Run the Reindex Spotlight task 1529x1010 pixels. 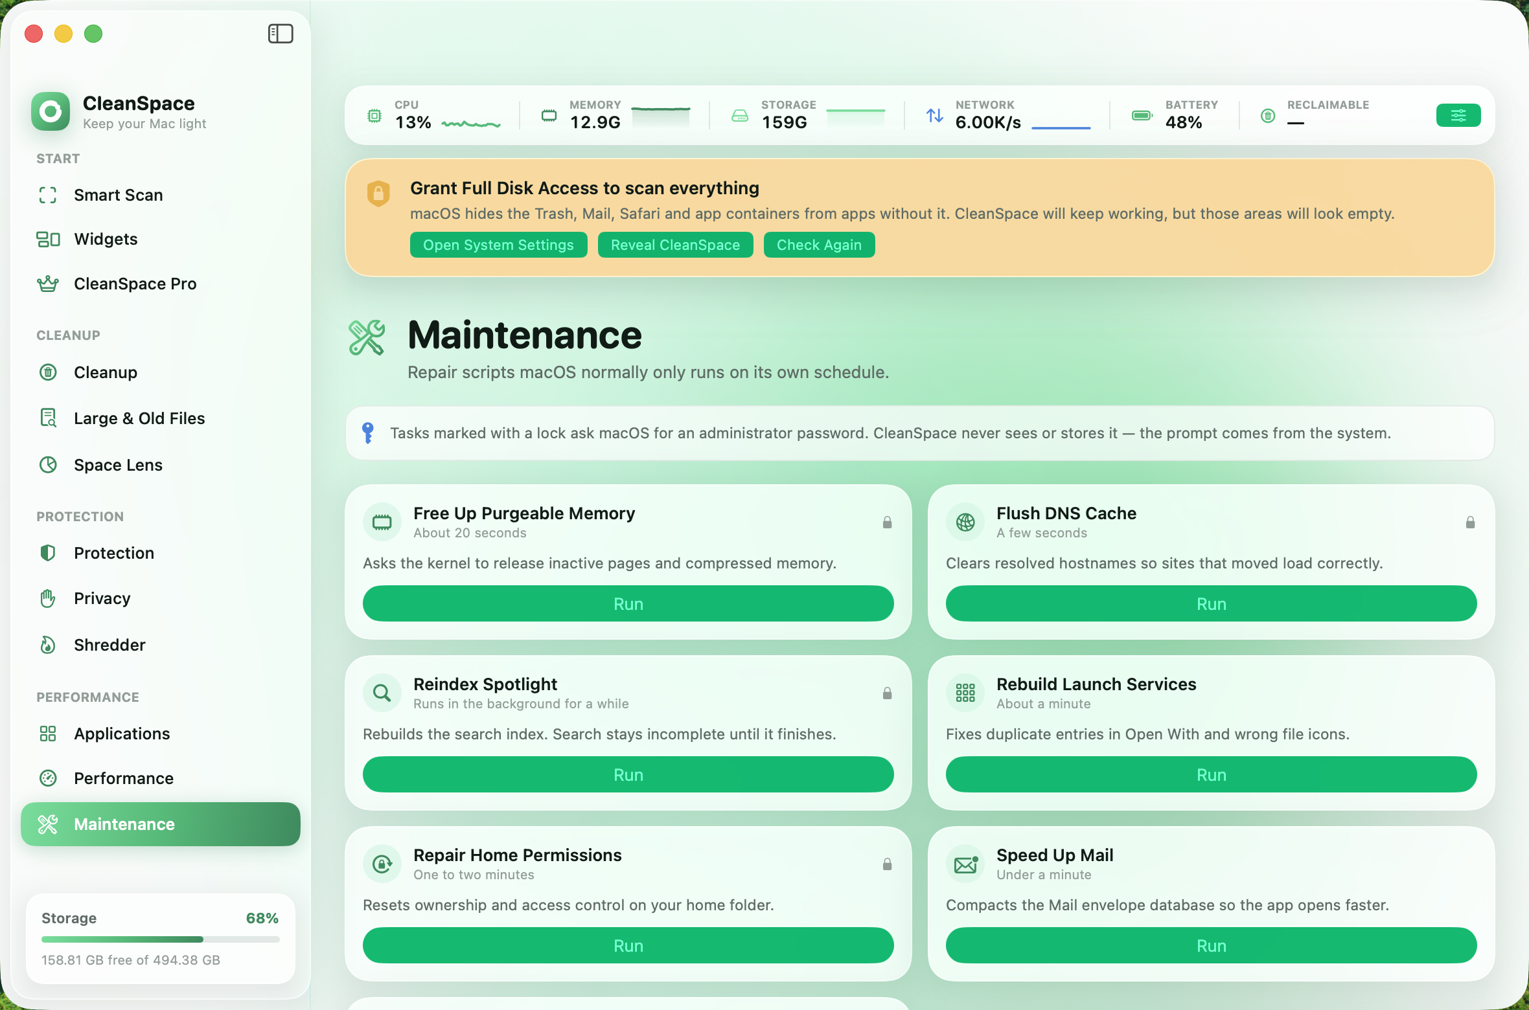(628, 774)
